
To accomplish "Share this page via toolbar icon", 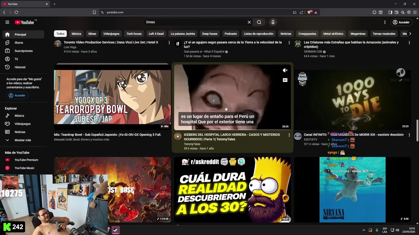I will 301,12.
